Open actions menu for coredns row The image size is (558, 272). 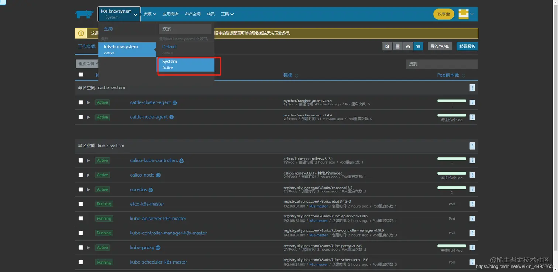(x=472, y=189)
